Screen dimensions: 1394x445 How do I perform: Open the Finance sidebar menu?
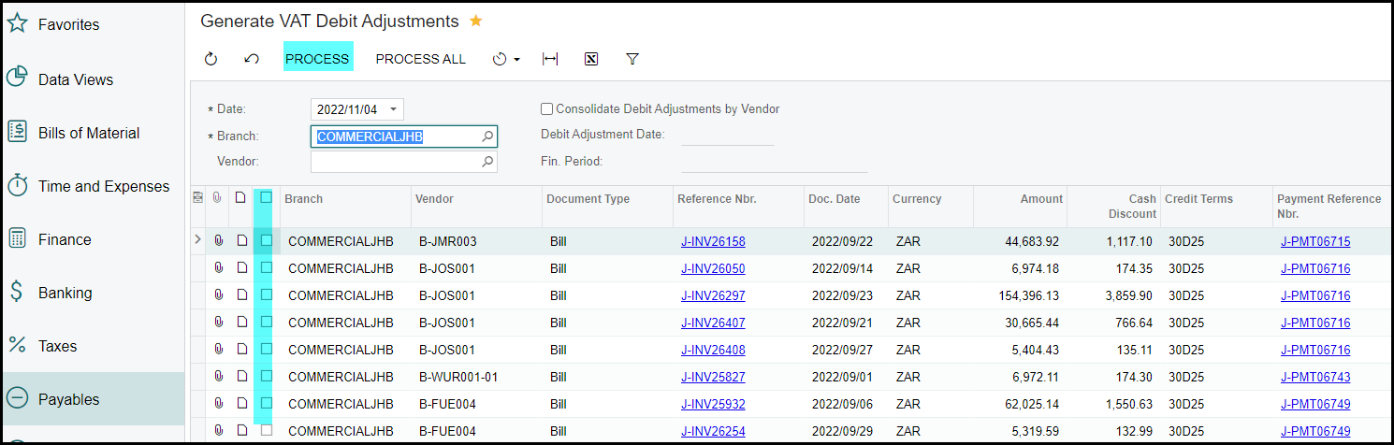pos(64,239)
